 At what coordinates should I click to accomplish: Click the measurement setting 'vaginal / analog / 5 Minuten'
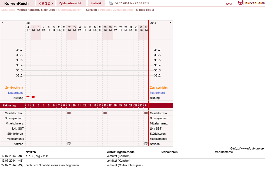pyautogui.click(x=36, y=10)
